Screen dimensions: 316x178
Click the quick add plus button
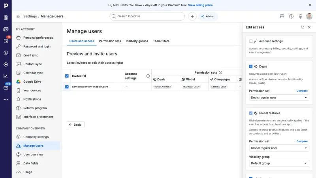pyautogui.click(x=192, y=16)
